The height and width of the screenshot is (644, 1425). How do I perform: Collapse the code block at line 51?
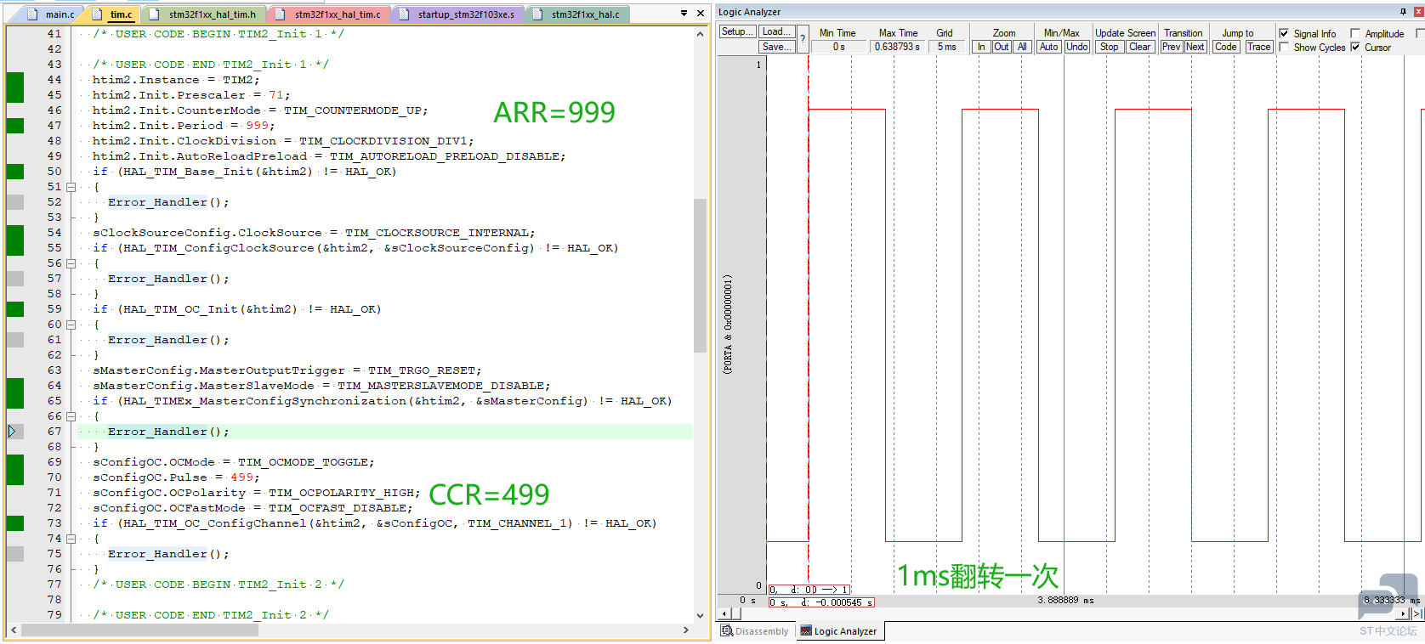(71, 187)
